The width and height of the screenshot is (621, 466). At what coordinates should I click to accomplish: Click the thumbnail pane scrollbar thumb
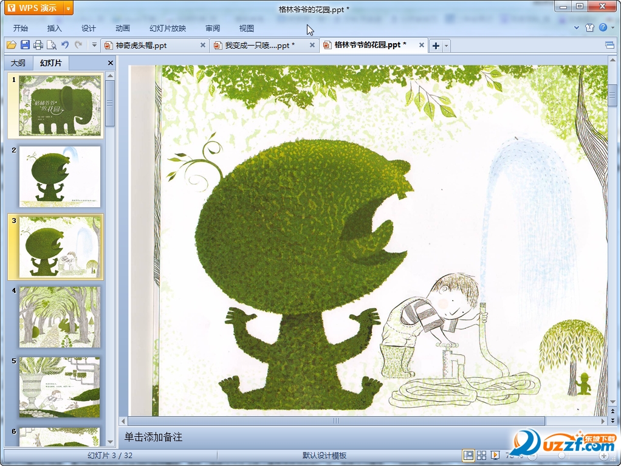(x=111, y=103)
